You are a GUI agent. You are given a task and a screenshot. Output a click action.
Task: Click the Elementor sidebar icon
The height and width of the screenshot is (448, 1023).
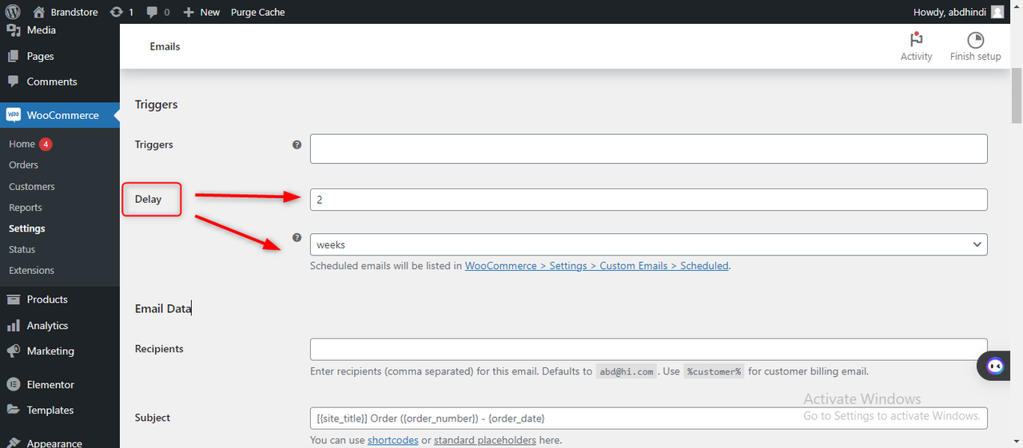13,385
